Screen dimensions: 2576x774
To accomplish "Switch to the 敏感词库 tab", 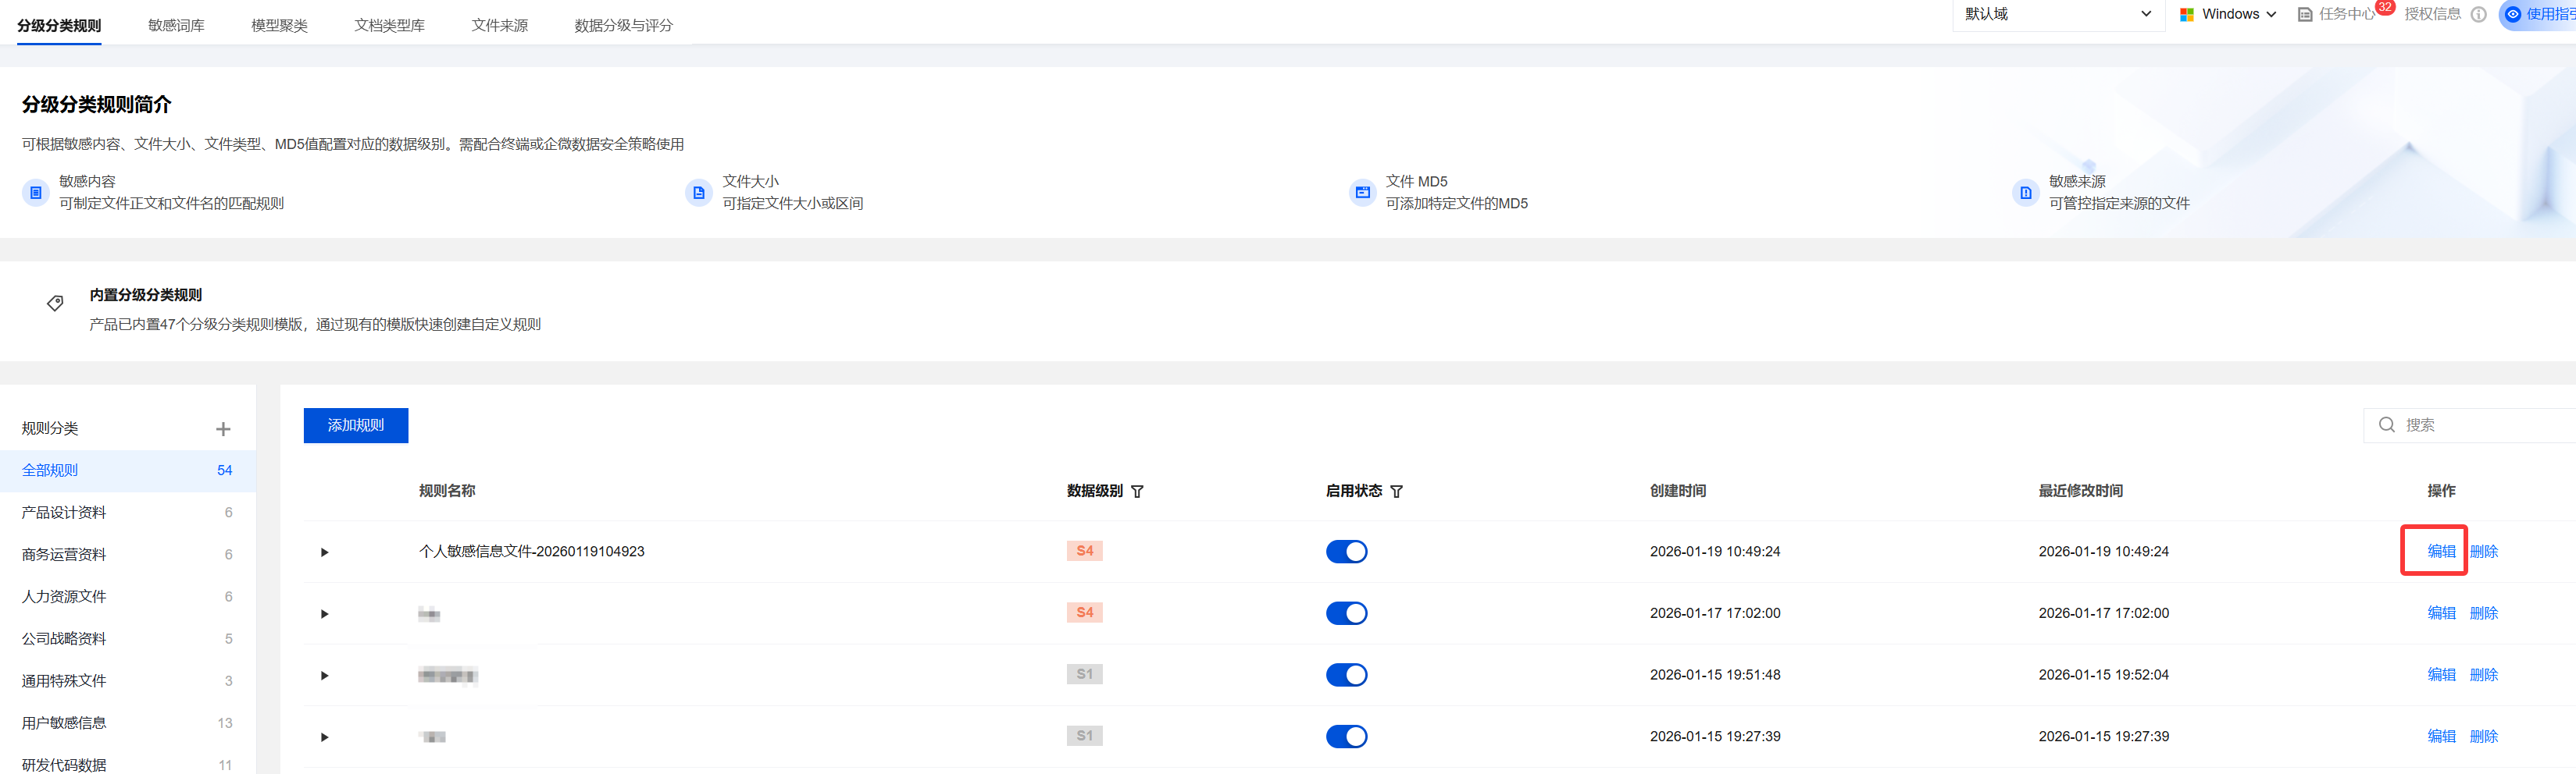I will point(176,25).
